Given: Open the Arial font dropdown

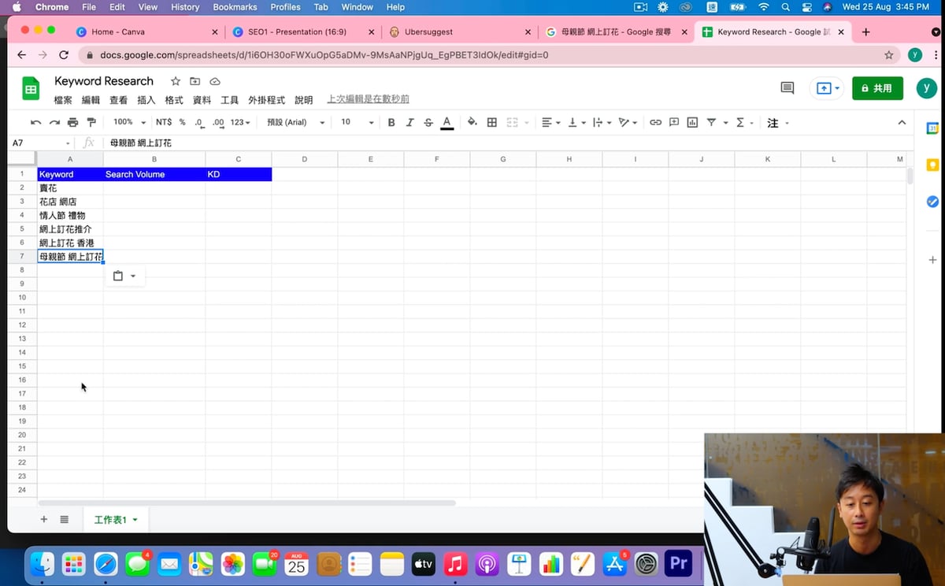Looking at the screenshot, I should coord(295,123).
